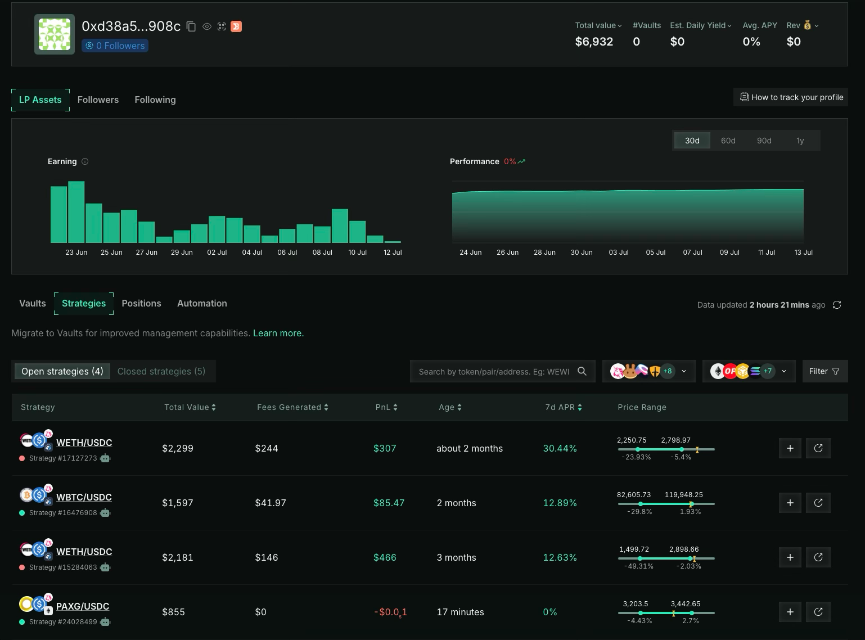Click the plus icon on WBTC/USDC row
Screen dimensions: 865x640
[x=790, y=503]
